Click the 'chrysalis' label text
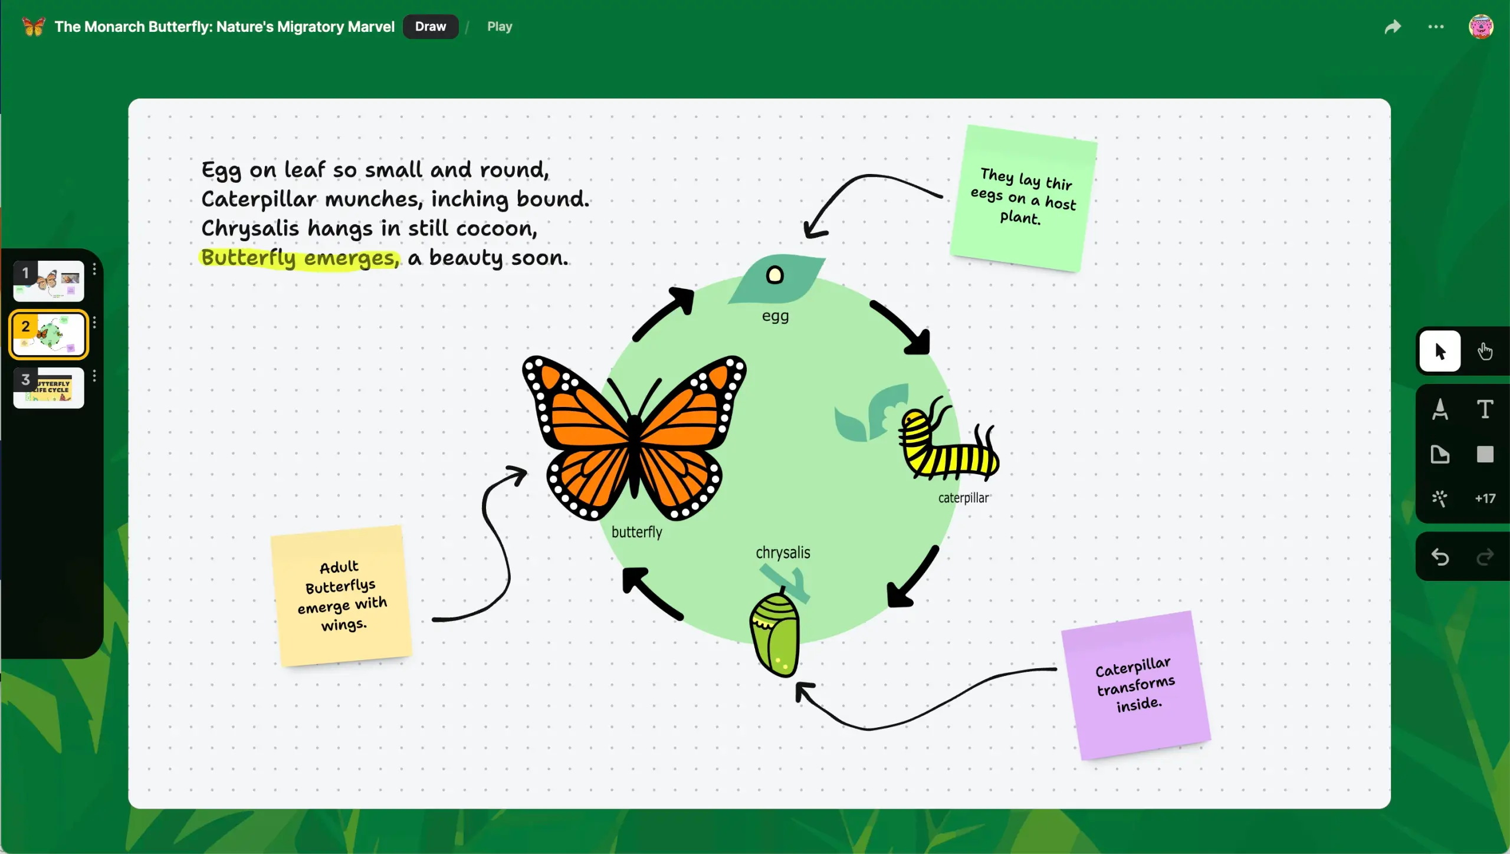Screen dimensions: 1510x854 pos(783,552)
